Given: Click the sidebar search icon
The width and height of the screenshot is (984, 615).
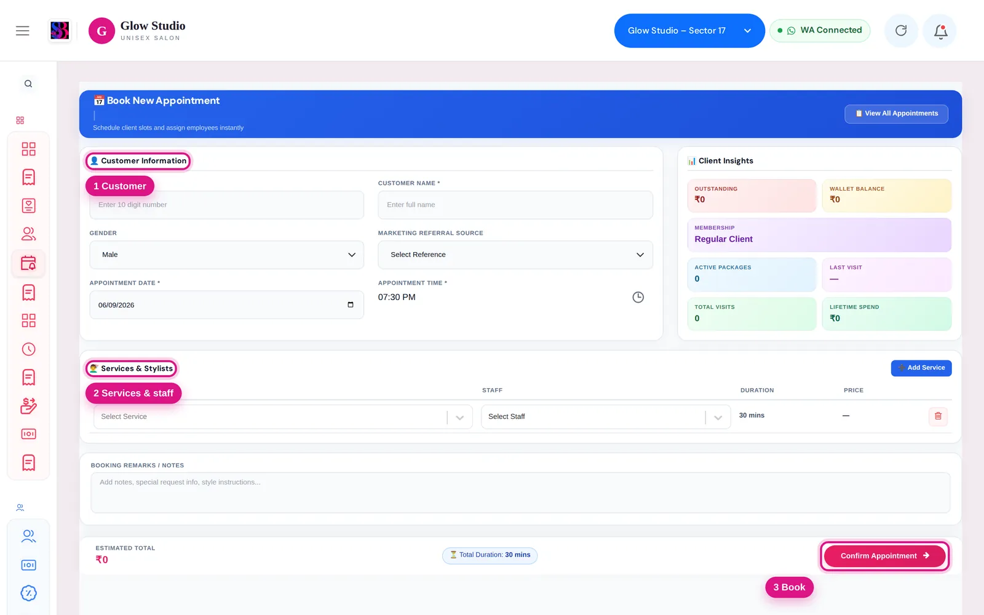Looking at the screenshot, I should pyautogui.click(x=28, y=84).
